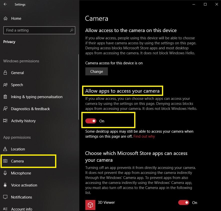This screenshot has height=211, width=221.
Task: Turn off Allow apps to access camera
Action: 91,121
